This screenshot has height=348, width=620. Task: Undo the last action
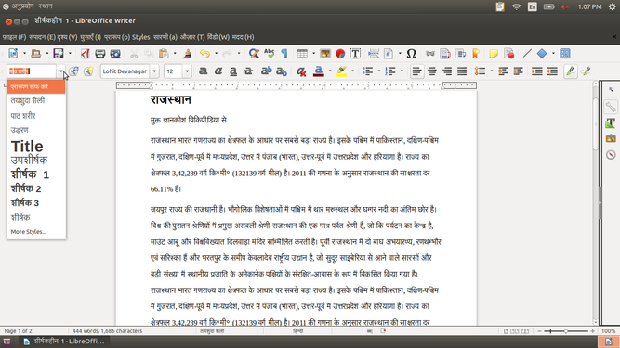[x=204, y=53]
